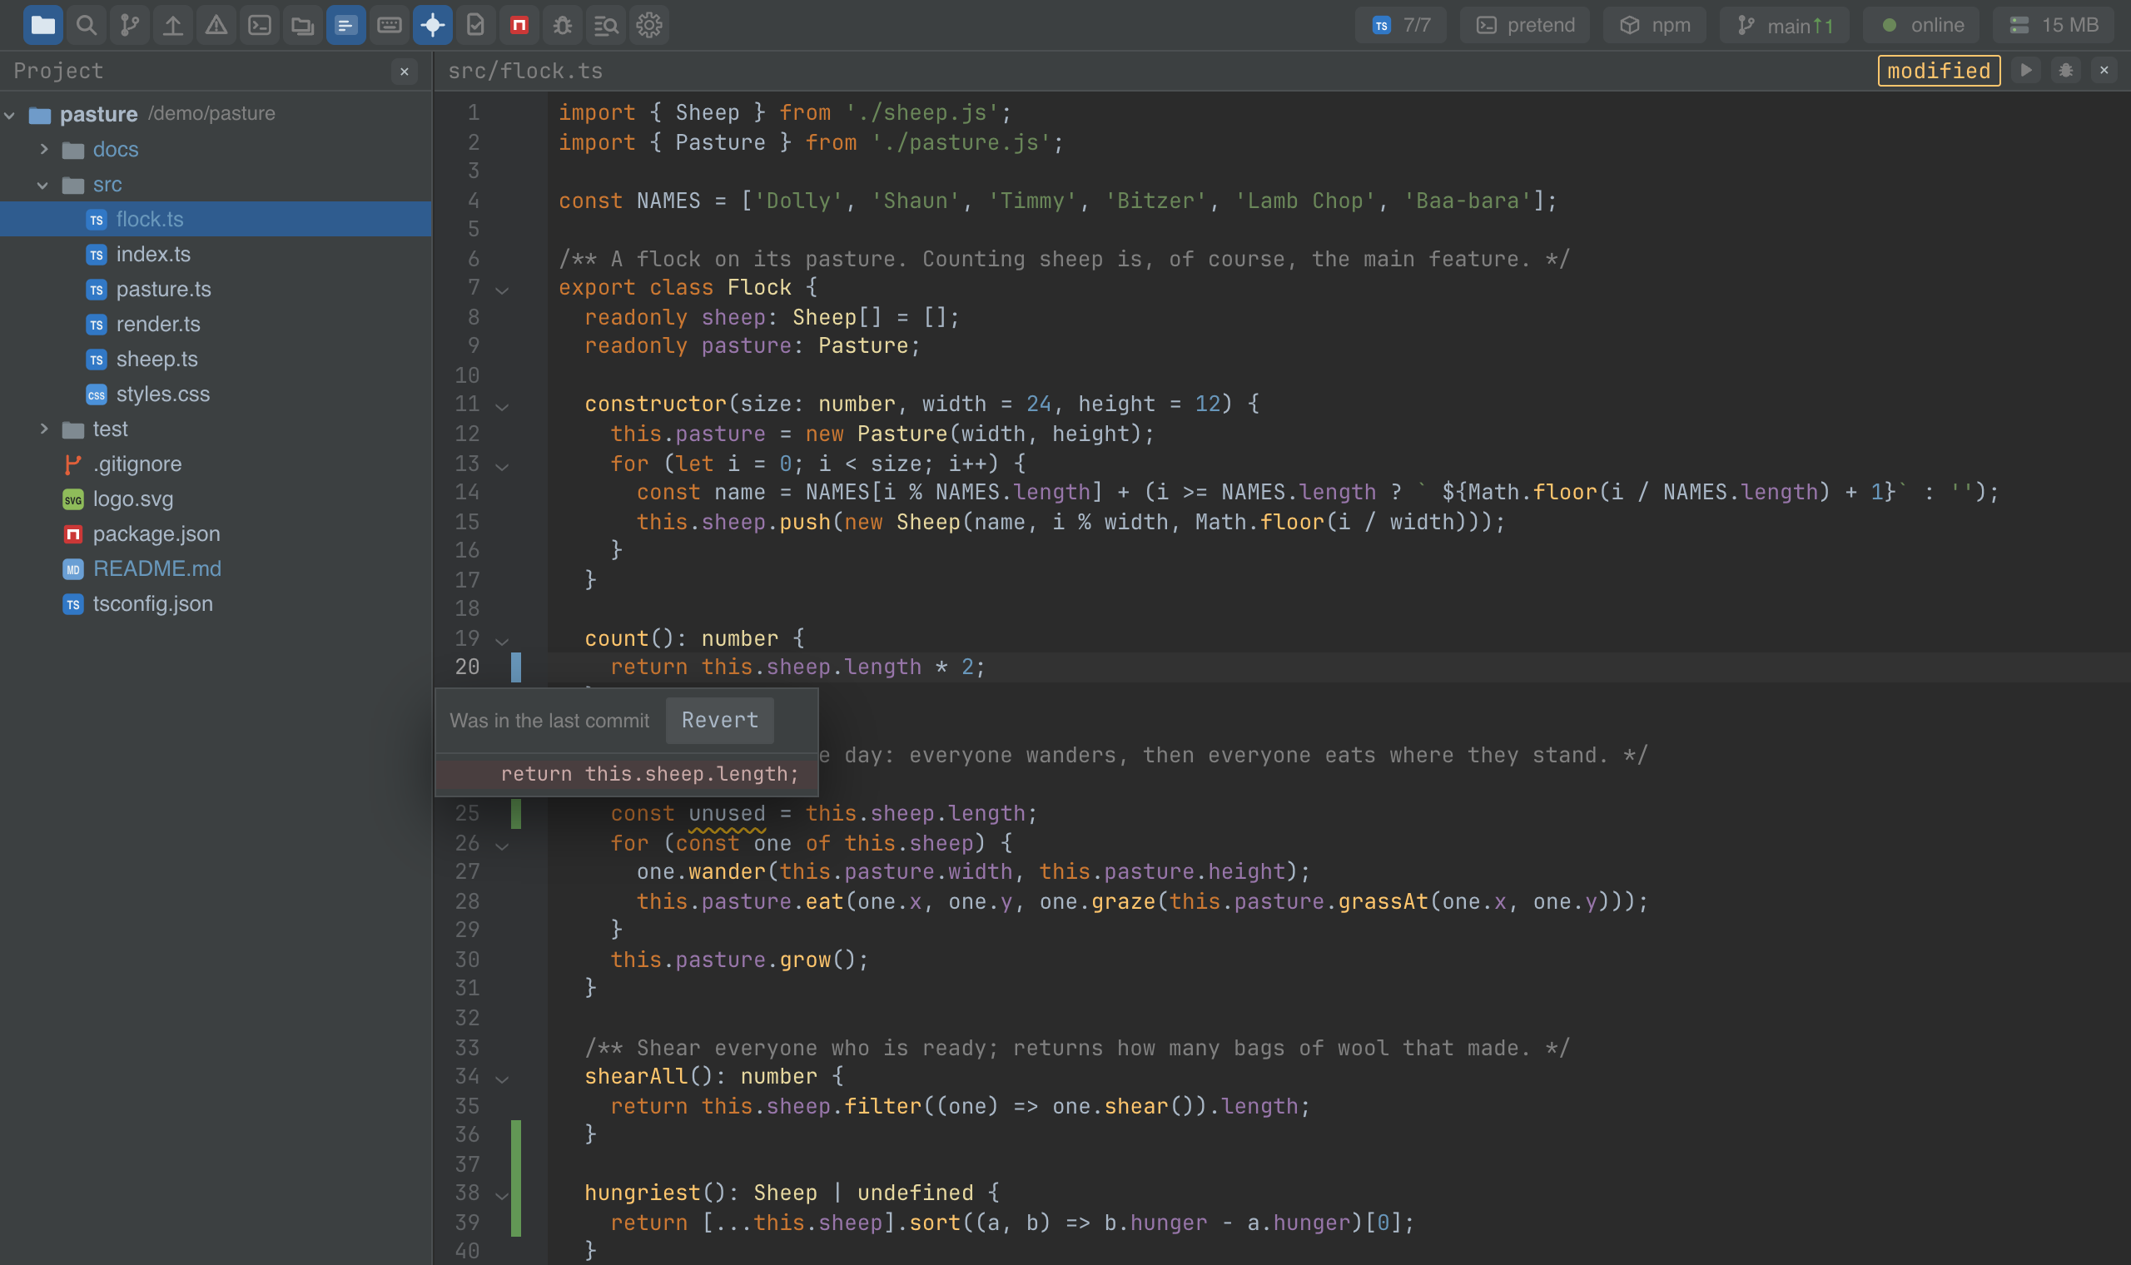Viewport: 2131px width, 1265px height.
Task: Show the problems warning triangle icon
Action: (216, 25)
